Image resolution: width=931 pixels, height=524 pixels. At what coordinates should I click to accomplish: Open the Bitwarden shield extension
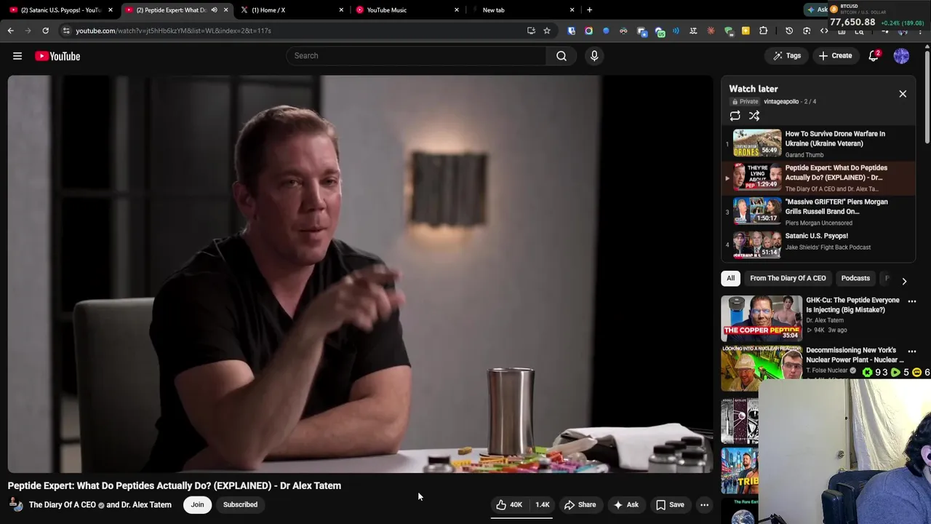coord(572,31)
